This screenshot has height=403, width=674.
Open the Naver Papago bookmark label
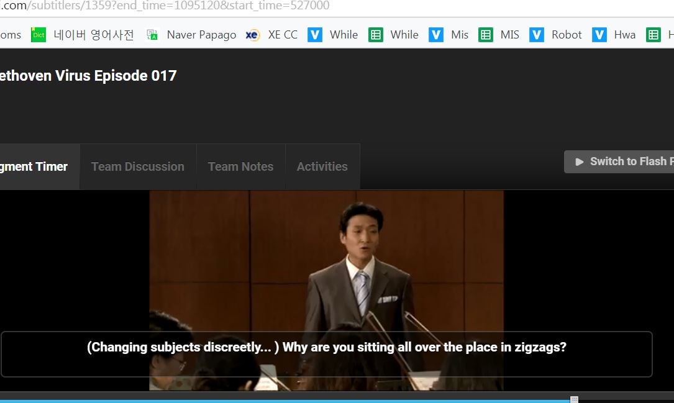click(x=202, y=35)
